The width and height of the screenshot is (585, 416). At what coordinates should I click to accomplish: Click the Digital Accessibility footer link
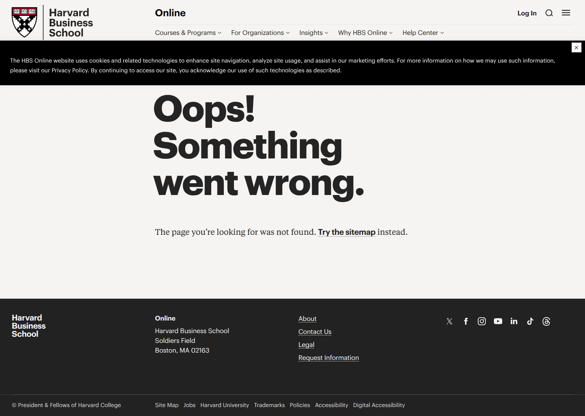click(379, 405)
